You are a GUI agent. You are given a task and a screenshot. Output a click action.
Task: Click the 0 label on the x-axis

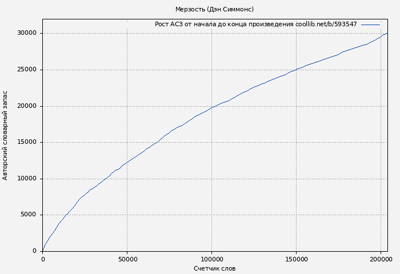tap(43, 259)
